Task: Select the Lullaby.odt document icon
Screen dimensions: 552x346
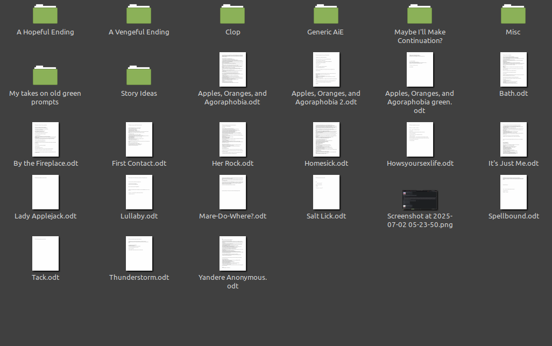Action: [139, 192]
